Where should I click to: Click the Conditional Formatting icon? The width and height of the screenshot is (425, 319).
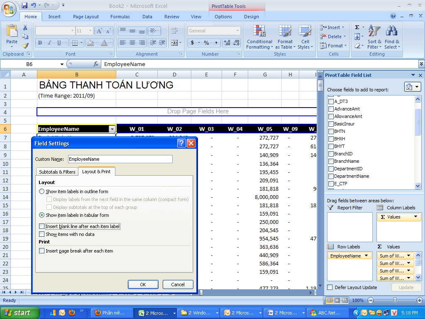(x=259, y=32)
